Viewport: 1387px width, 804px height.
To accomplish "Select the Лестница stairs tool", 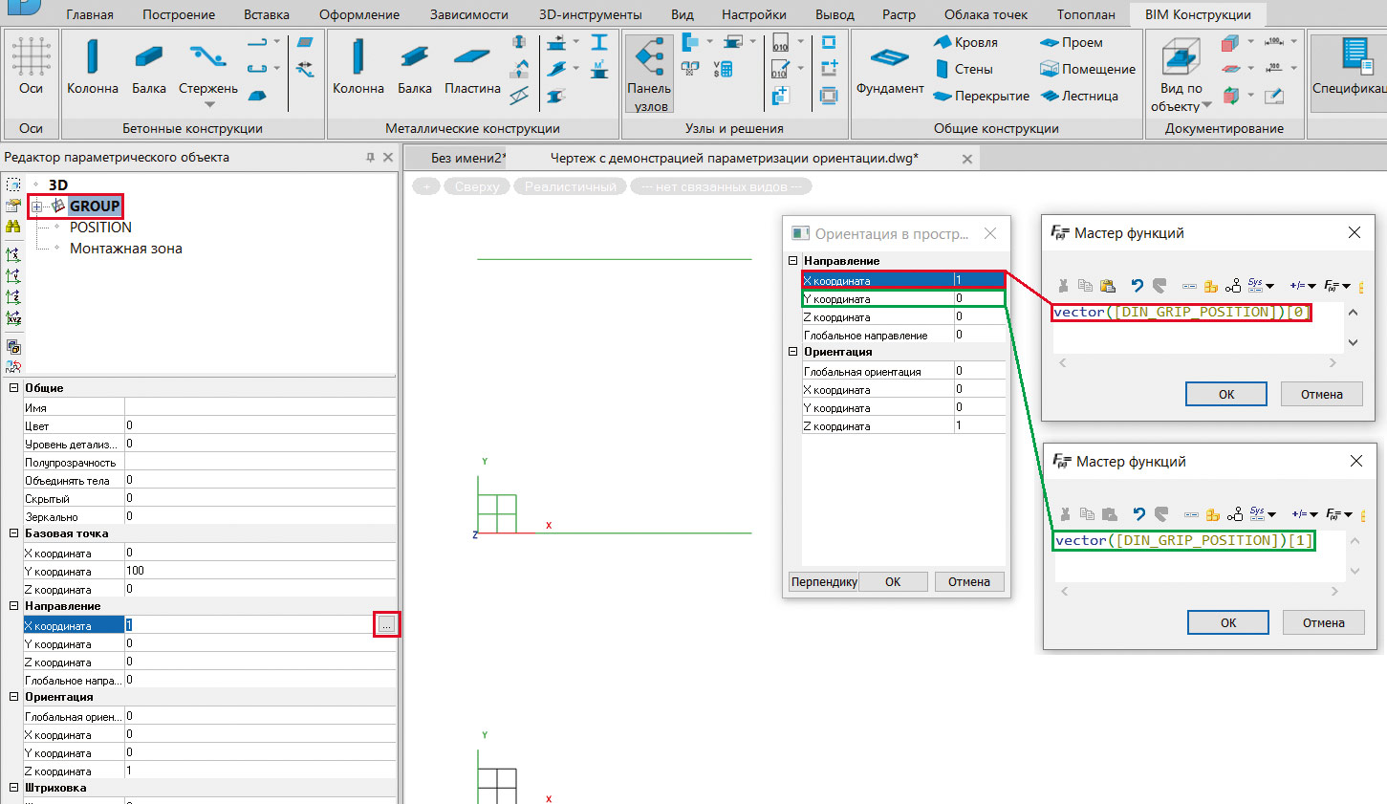I will pyautogui.click(x=1079, y=96).
